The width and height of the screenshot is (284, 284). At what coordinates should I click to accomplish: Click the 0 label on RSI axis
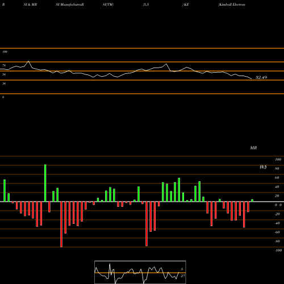coord(3,97)
